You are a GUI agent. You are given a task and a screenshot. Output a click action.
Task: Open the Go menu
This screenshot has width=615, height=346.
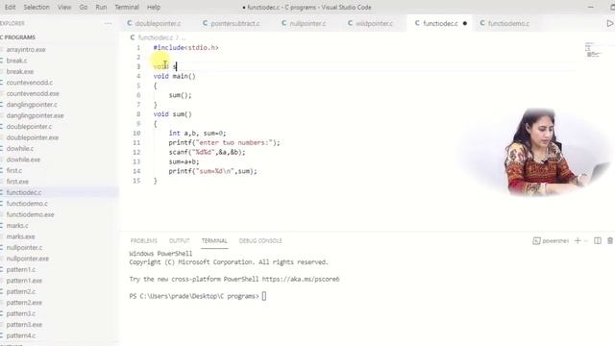(x=84, y=7)
